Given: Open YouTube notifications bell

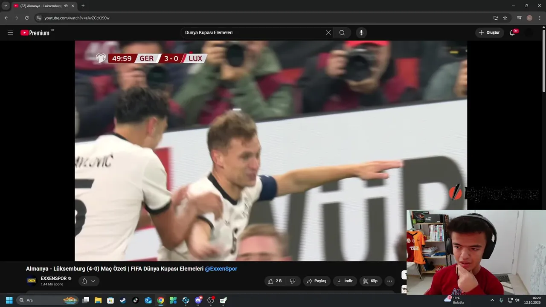Looking at the screenshot, I should tap(513, 33).
